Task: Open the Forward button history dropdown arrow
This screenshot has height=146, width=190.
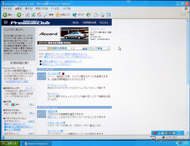Action: coord(23,15)
